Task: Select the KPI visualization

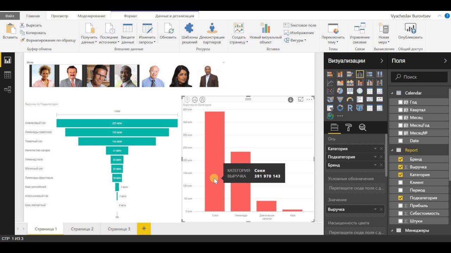Action: coord(379,99)
